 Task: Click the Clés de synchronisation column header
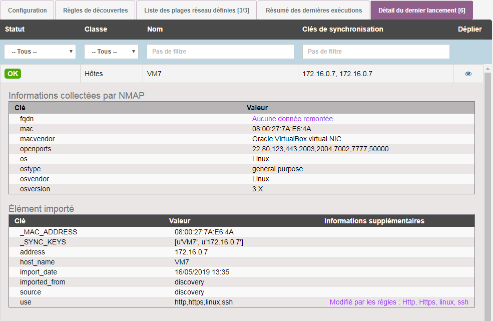[342, 29]
